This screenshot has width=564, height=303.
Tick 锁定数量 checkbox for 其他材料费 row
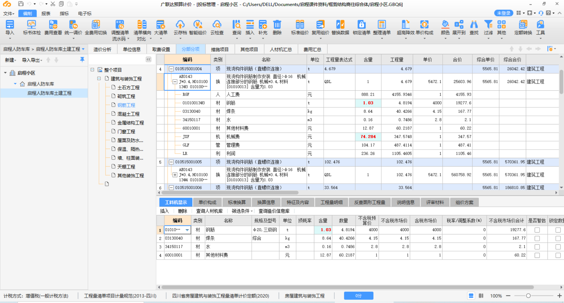(558, 255)
